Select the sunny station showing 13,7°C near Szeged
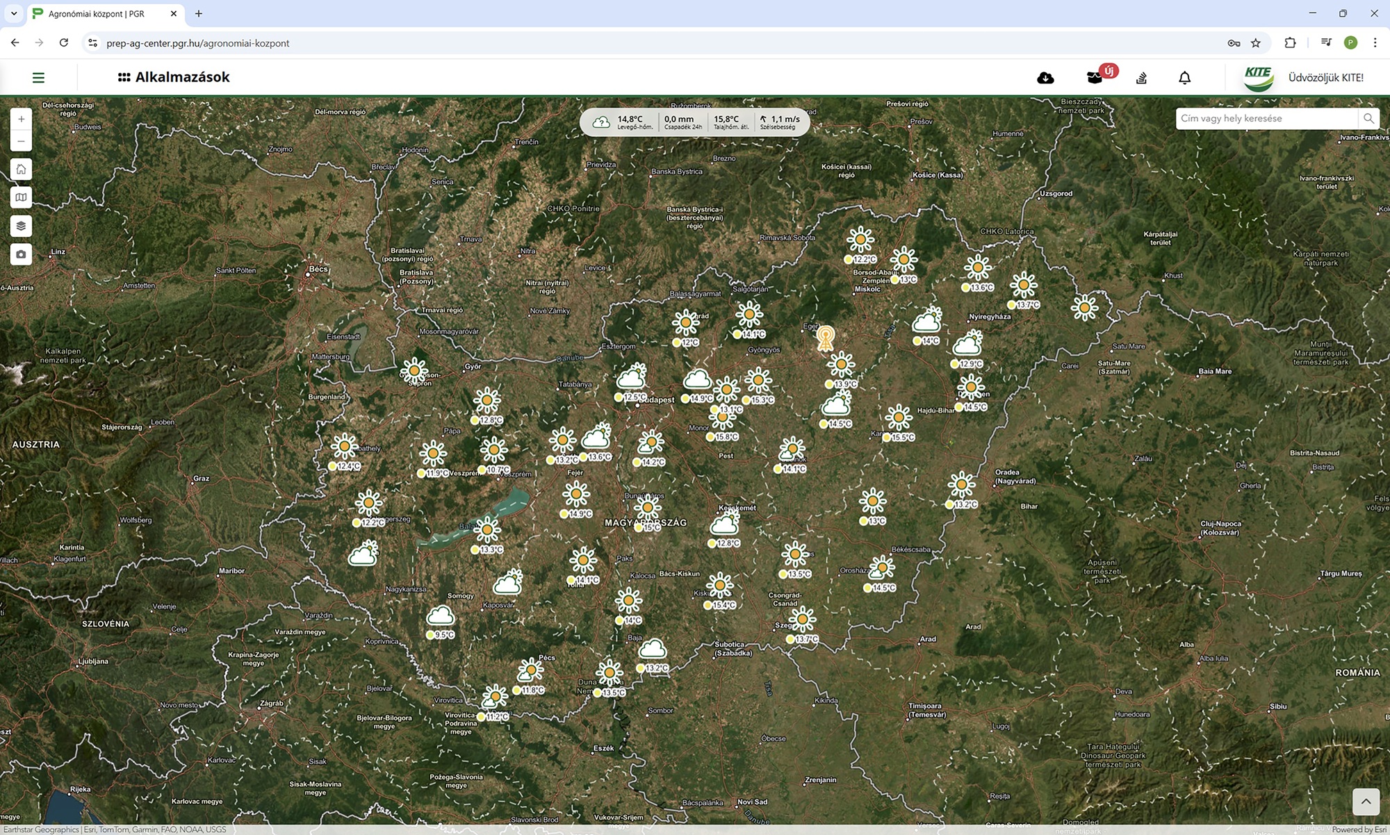Image resolution: width=1390 pixels, height=835 pixels. 802,619
